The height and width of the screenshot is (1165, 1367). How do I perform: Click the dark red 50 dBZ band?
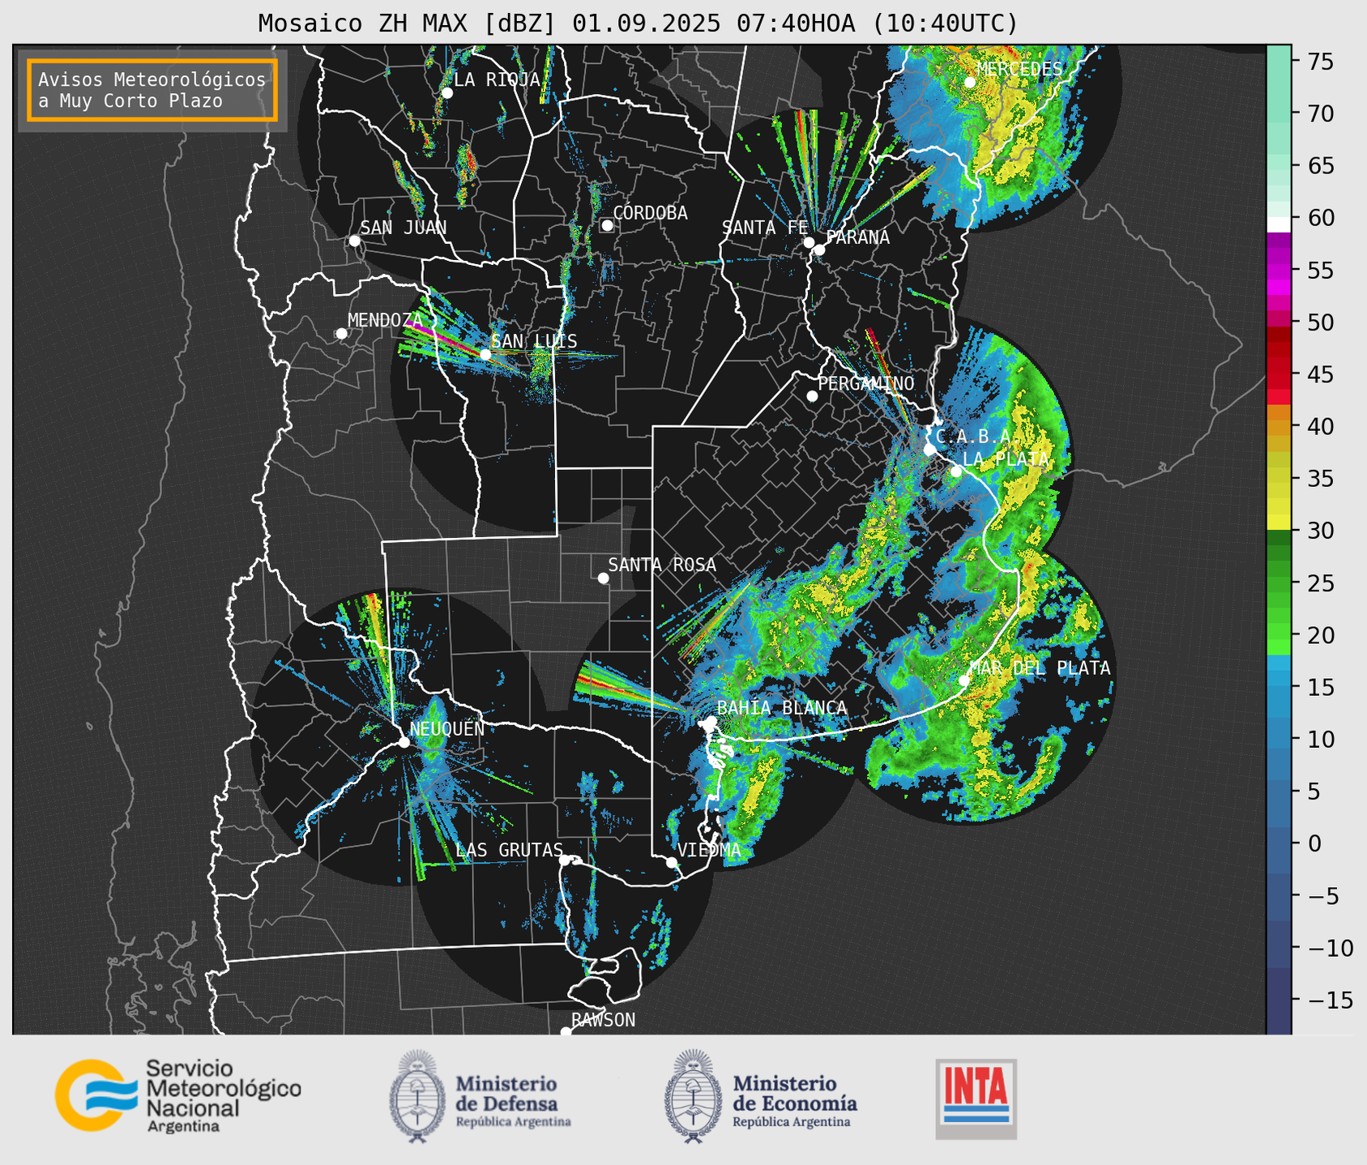pos(1279,334)
